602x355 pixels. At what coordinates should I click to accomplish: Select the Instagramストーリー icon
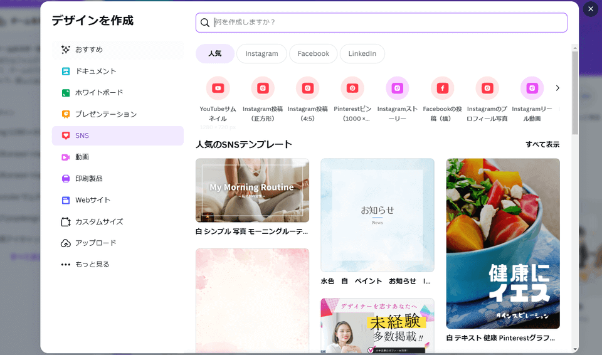[x=398, y=88]
